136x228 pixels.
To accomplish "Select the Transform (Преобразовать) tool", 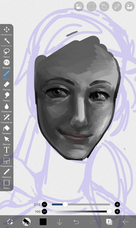I will [x=7, y=31].
